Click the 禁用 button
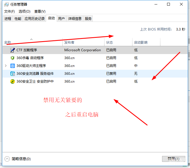The image size is (190, 168). tap(174, 159)
